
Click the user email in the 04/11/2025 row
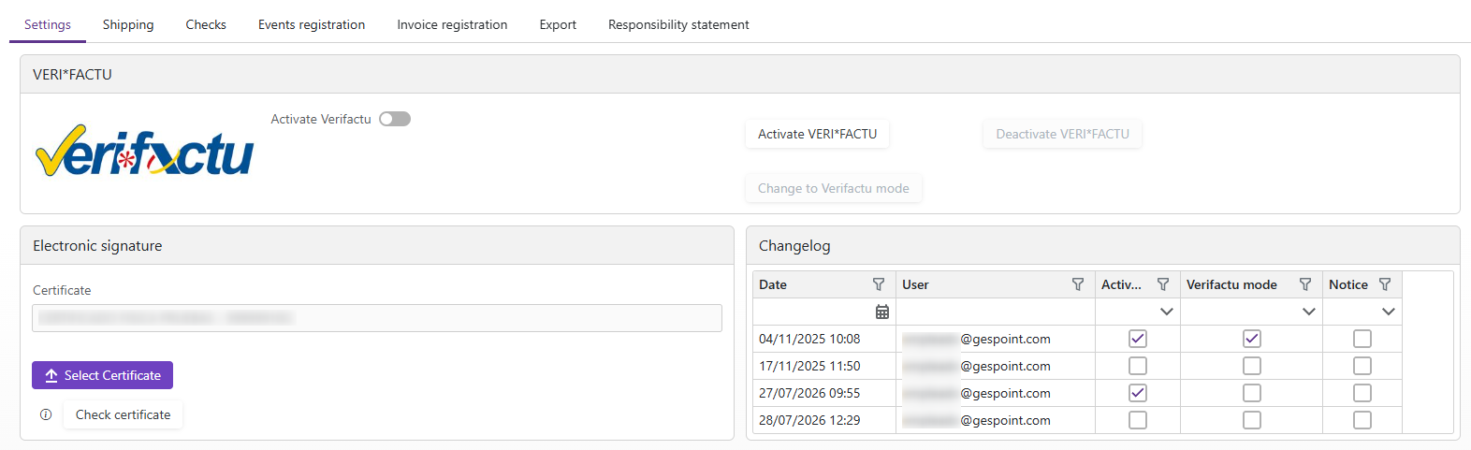976,339
